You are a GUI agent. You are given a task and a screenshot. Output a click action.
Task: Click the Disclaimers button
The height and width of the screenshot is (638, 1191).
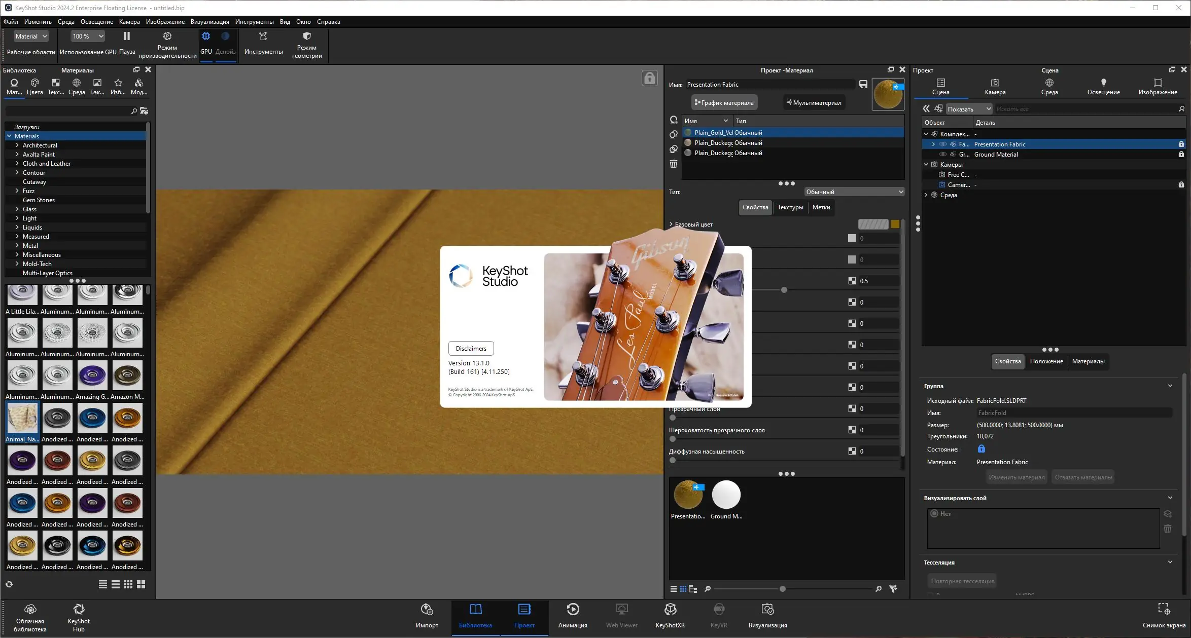point(471,349)
